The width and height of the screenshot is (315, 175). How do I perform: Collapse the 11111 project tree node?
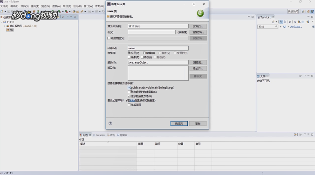(1, 22)
